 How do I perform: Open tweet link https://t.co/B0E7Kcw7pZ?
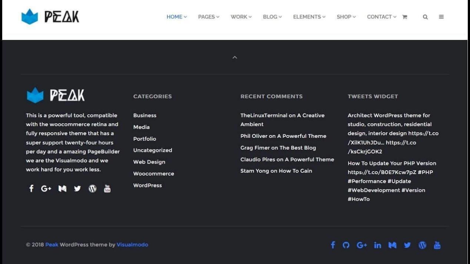[382, 172]
